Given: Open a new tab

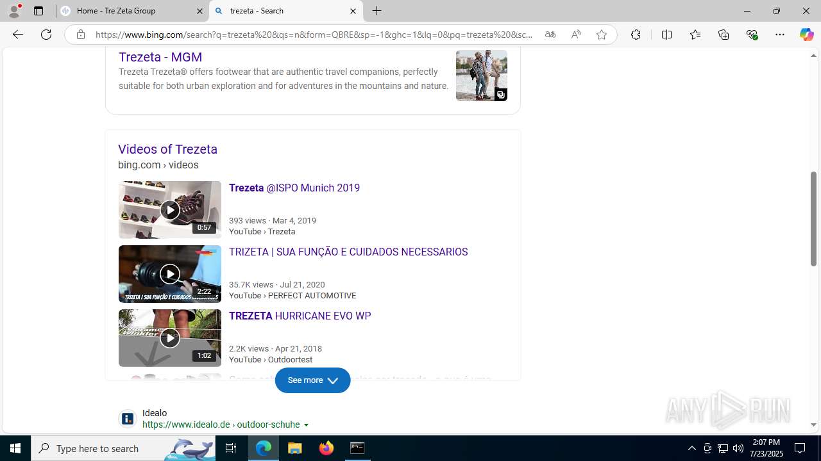Looking at the screenshot, I should point(377,11).
